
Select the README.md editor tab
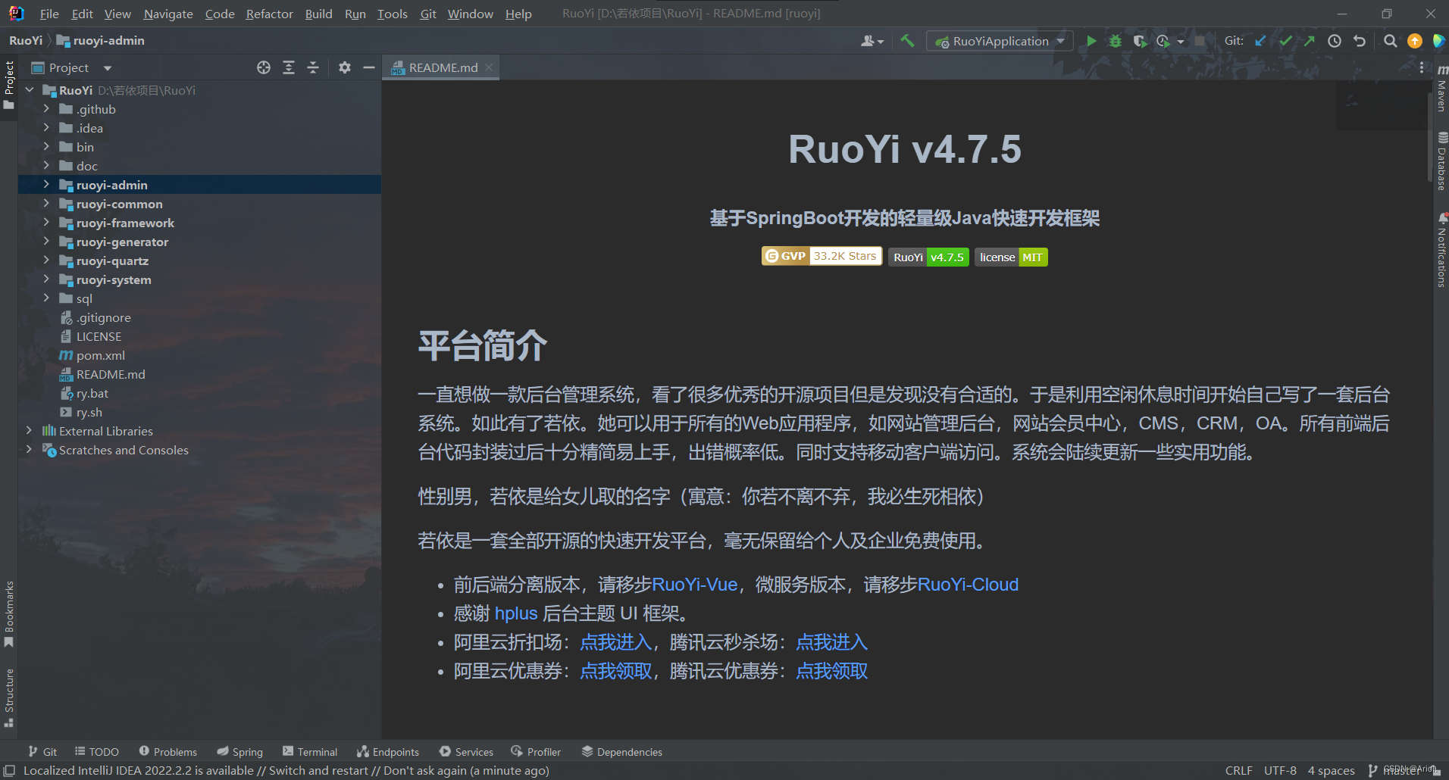pyautogui.click(x=443, y=67)
